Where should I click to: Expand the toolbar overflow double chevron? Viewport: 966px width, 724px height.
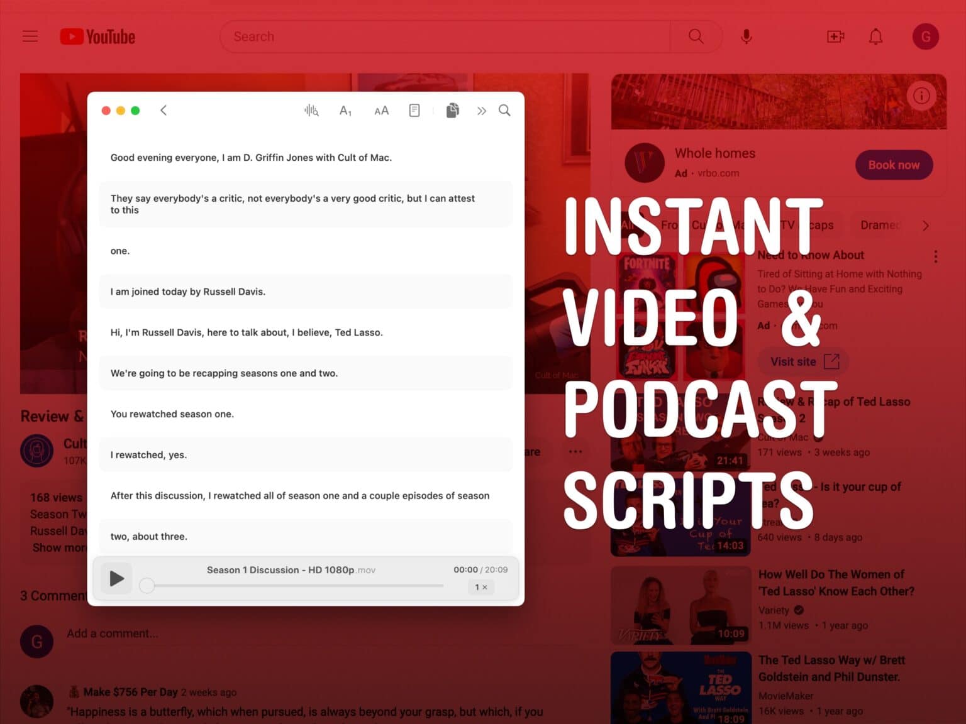click(x=481, y=111)
